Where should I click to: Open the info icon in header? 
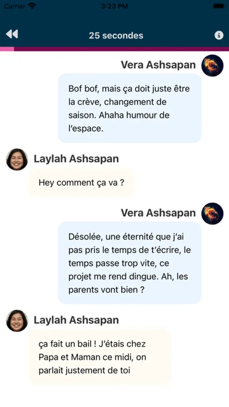[219, 35]
